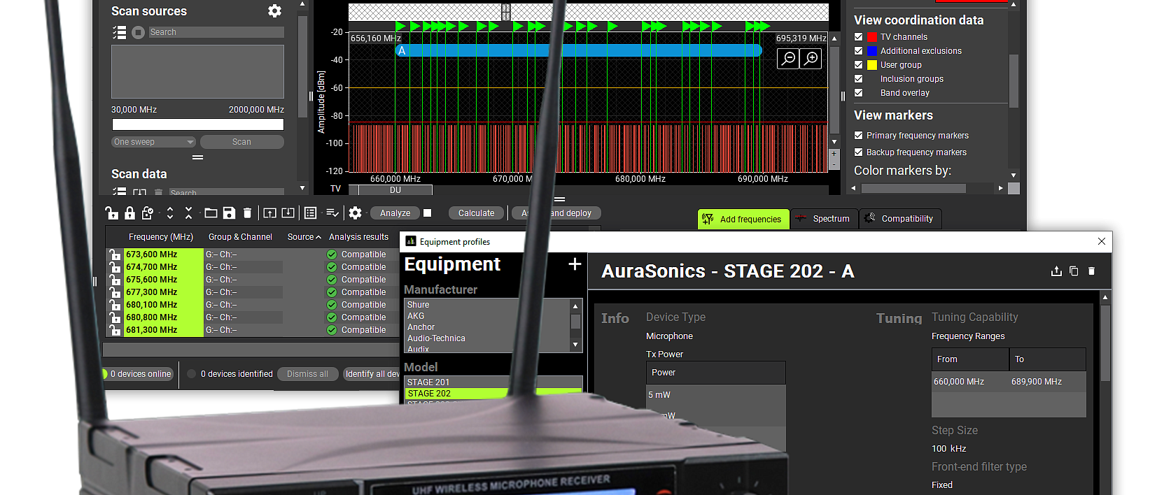The image size is (1157, 495).
Task: Click the open folder icon in toolbar
Action: coord(211,213)
